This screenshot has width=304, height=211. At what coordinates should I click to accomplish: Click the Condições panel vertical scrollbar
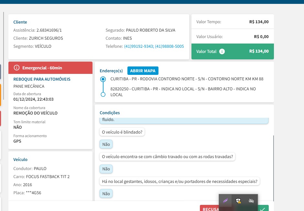point(273,161)
